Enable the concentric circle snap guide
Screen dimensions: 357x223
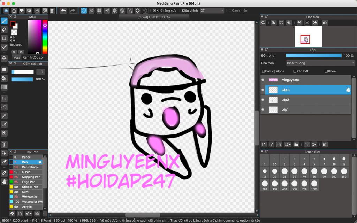pos(122,10)
